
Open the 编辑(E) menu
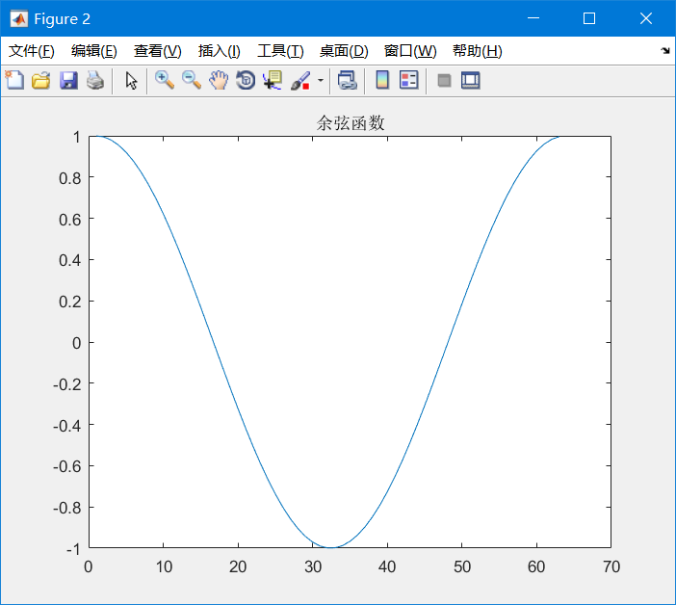coord(94,51)
